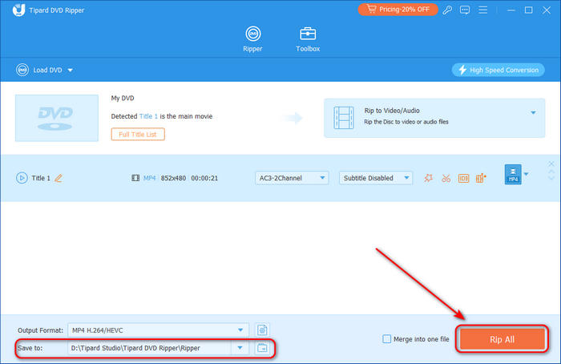561x364 pixels.
Task: Open the Toolbox tab
Action: tap(308, 39)
